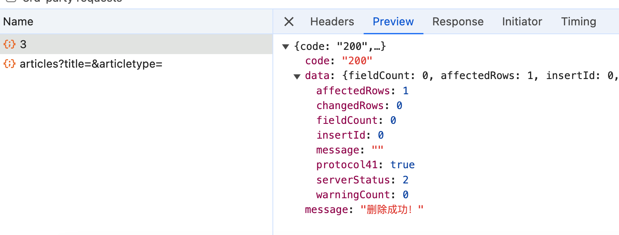Click the JSON icon beside request 3
619x235 pixels.
9,44
